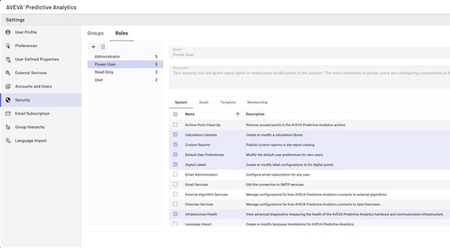
Task: Open the Asset permissions tab
Action: [x=204, y=103]
